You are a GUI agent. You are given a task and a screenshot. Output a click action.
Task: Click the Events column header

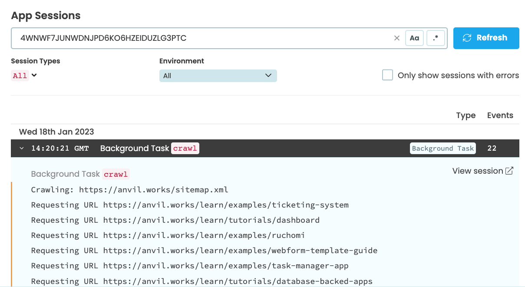coord(500,115)
